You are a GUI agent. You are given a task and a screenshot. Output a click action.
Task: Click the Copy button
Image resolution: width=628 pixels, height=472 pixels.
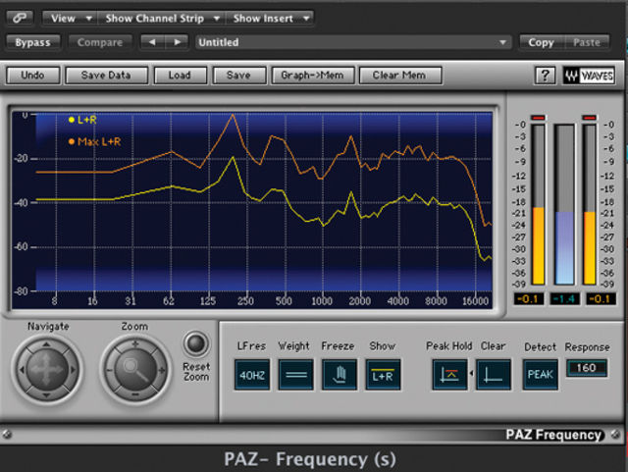point(541,42)
